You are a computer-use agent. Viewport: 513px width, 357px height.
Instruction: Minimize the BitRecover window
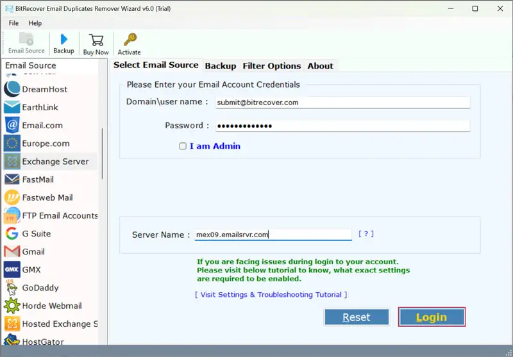coord(451,8)
